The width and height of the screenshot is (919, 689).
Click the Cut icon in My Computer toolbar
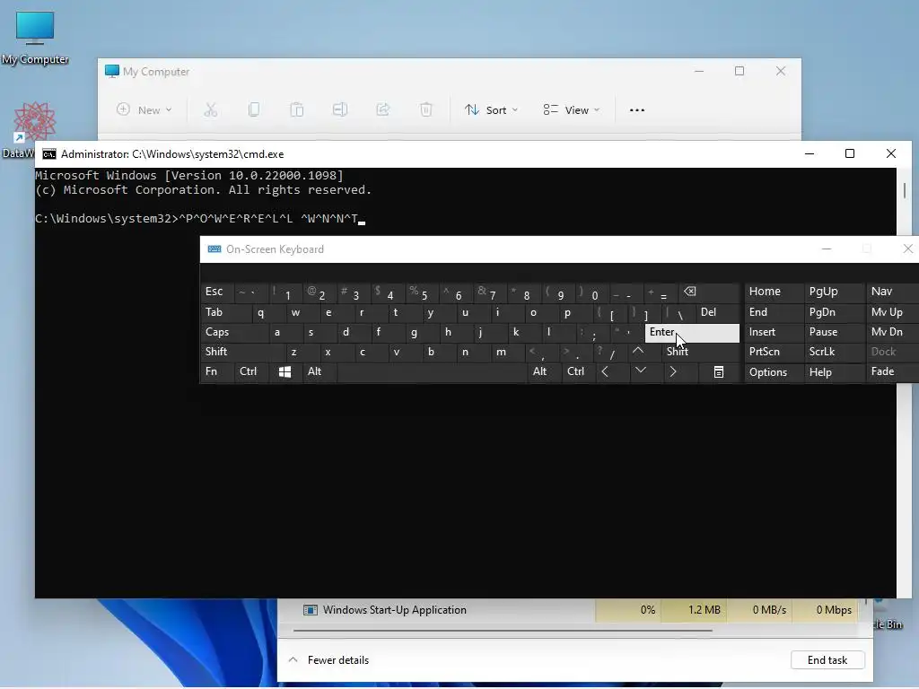click(210, 109)
